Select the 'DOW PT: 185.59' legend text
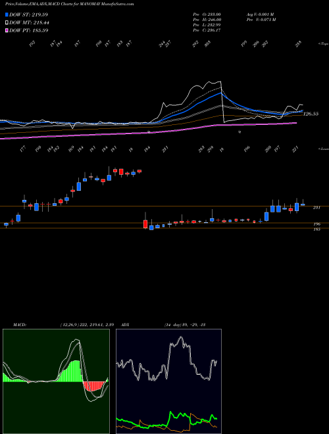 click(29, 30)
